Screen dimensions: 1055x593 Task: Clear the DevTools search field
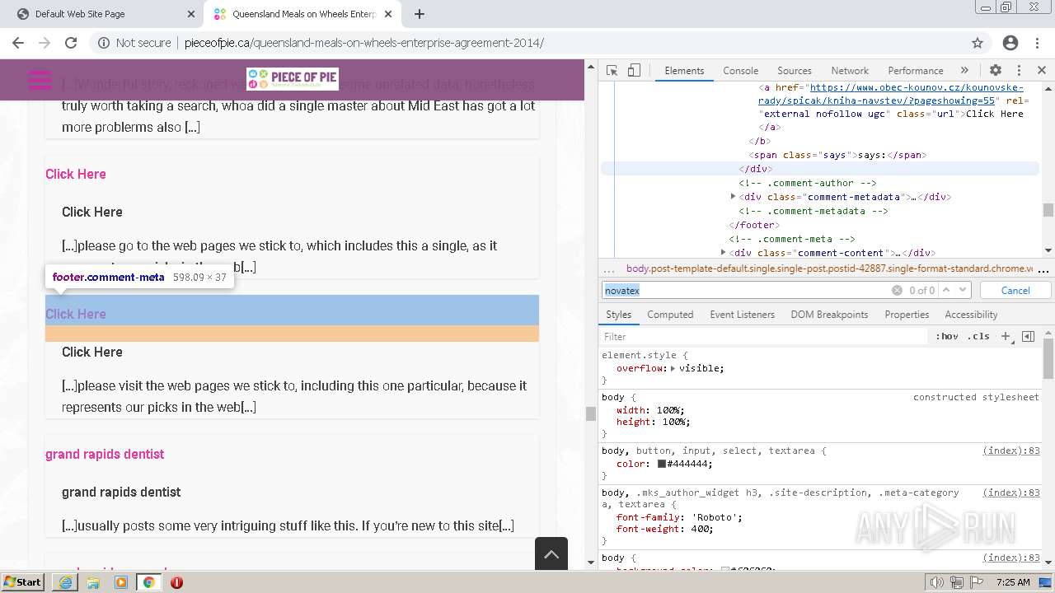[897, 290]
